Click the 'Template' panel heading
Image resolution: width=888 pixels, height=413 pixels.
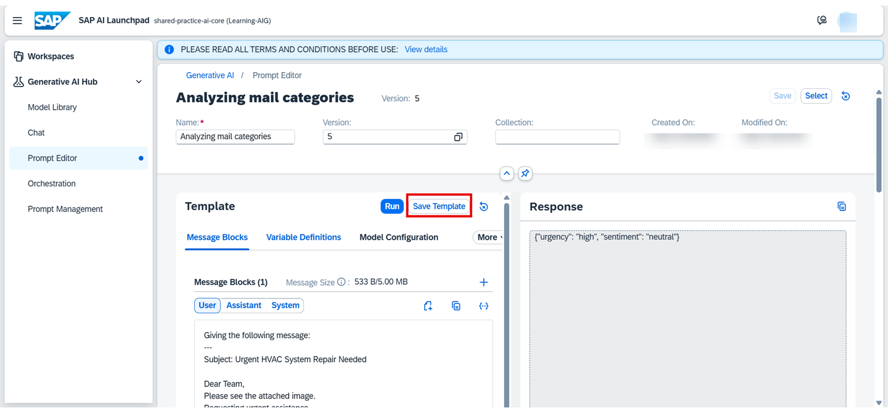pos(210,206)
